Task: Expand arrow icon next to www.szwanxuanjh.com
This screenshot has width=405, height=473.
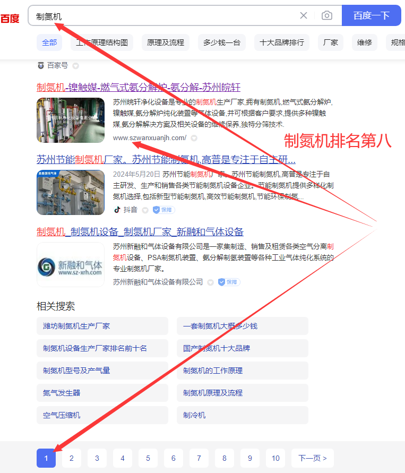Action: pos(194,138)
